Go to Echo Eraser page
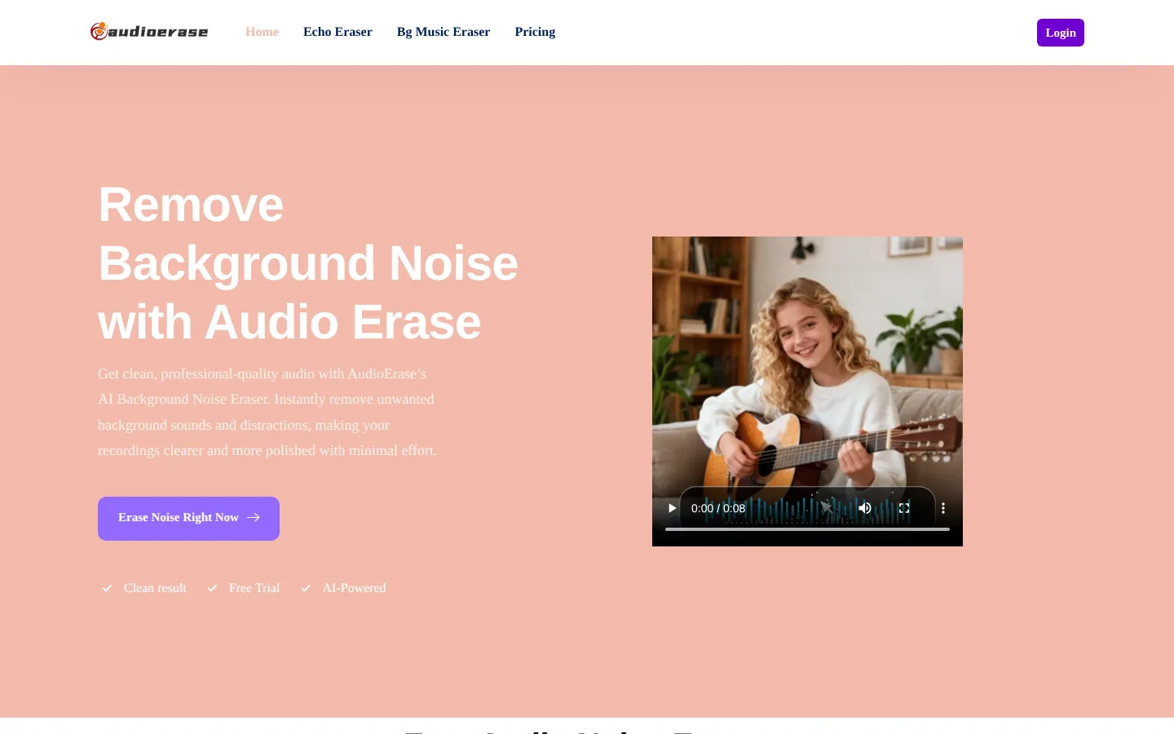 pyautogui.click(x=338, y=32)
